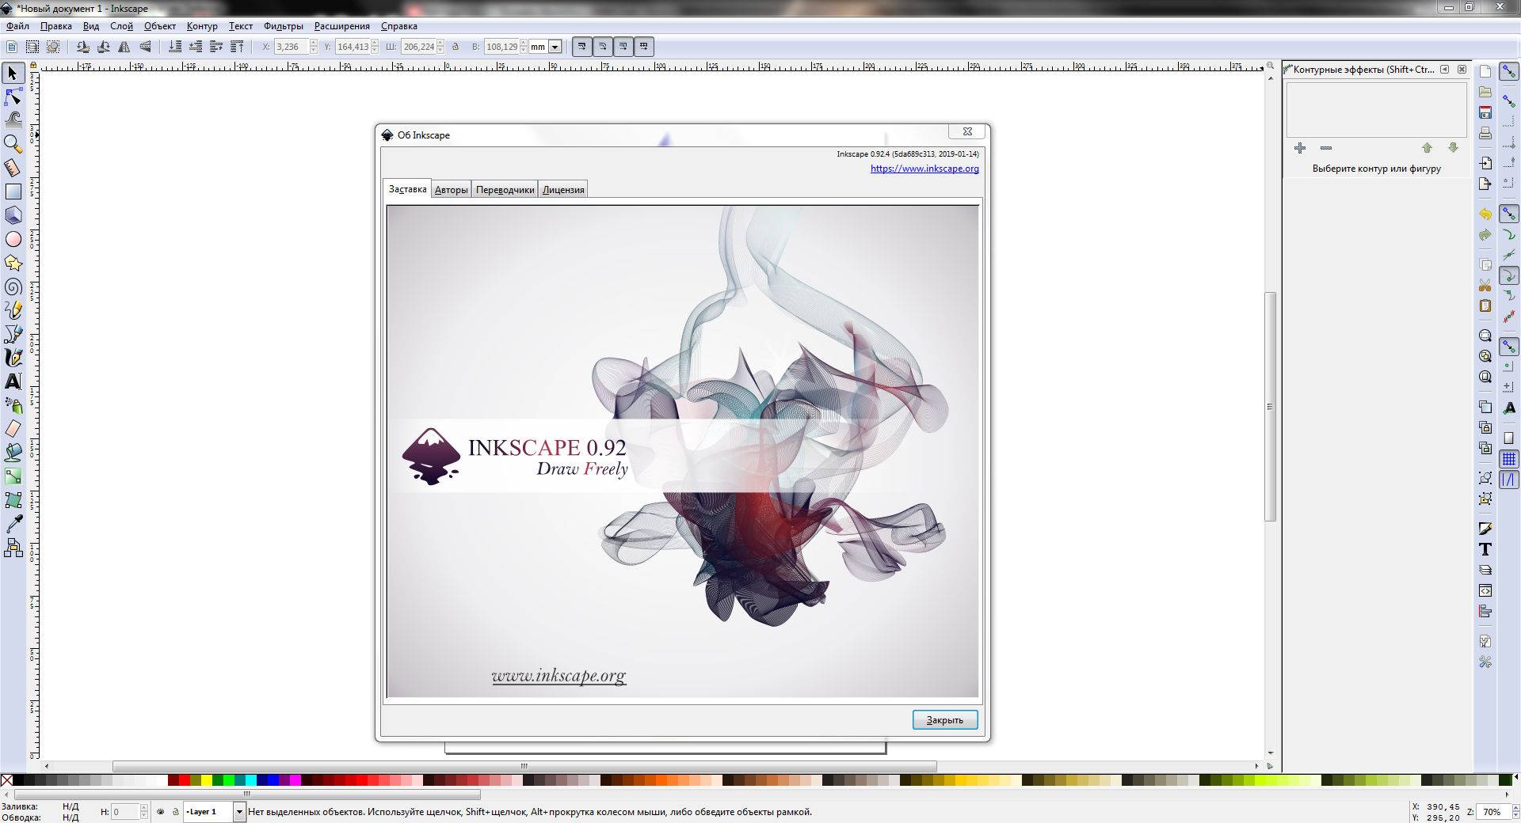Select the Eraser tool
The width and height of the screenshot is (1521, 823).
13,429
